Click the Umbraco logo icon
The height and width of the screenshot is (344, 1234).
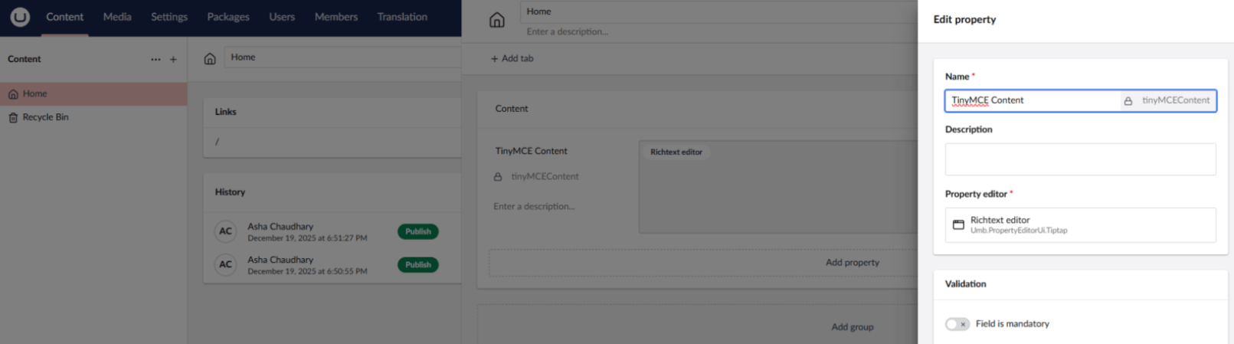(20, 17)
